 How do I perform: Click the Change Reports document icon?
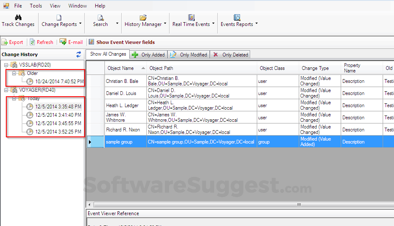click(x=59, y=17)
